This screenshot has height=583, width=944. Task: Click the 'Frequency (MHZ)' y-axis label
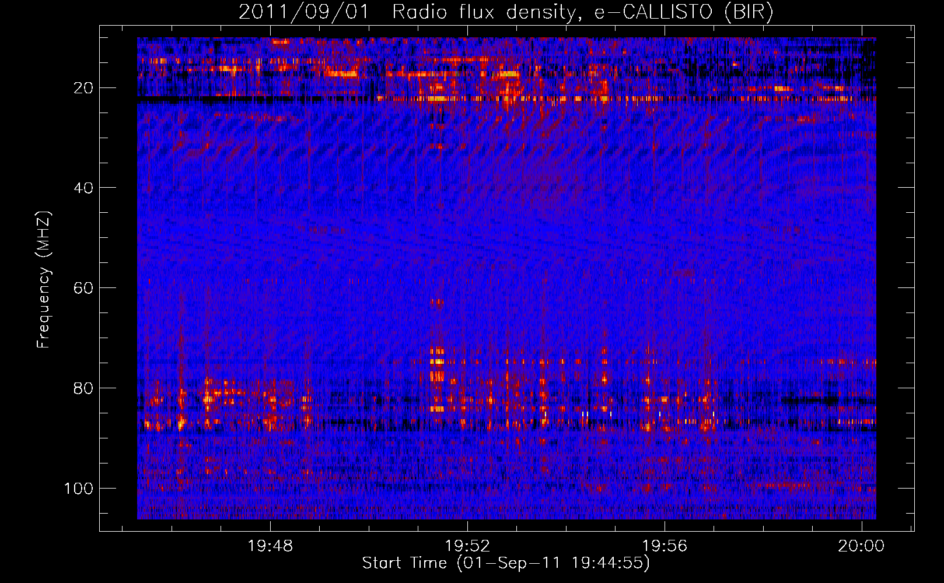click(x=44, y=279)
